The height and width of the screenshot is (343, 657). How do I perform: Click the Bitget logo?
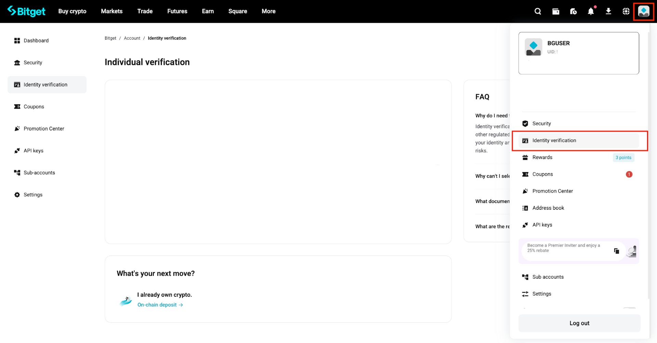pyautogui.click(x=26, y=11)
